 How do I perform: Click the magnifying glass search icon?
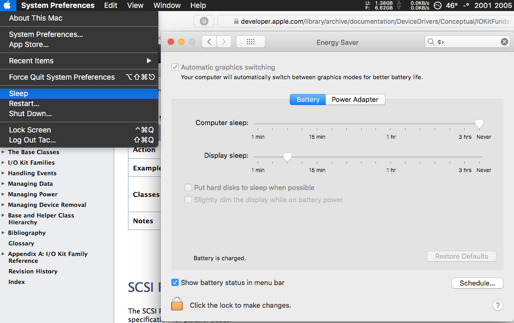431,42
